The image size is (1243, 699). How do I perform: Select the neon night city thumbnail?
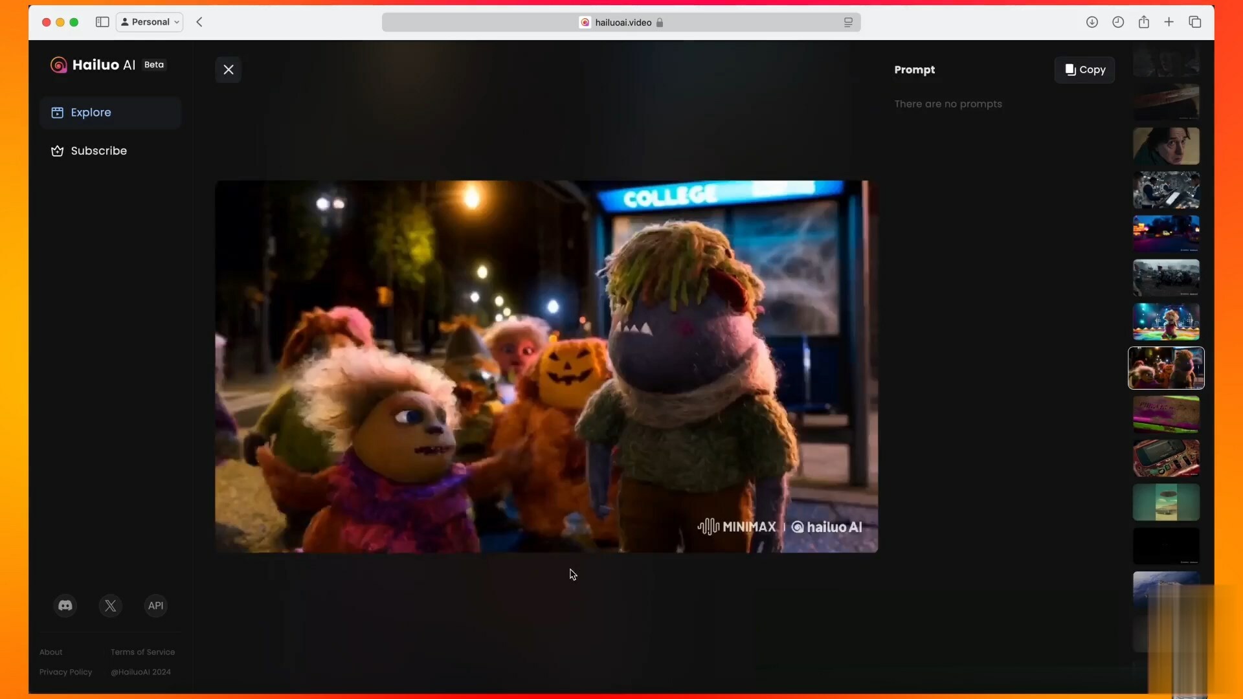pyautogui.click(x=1166, y=234)
